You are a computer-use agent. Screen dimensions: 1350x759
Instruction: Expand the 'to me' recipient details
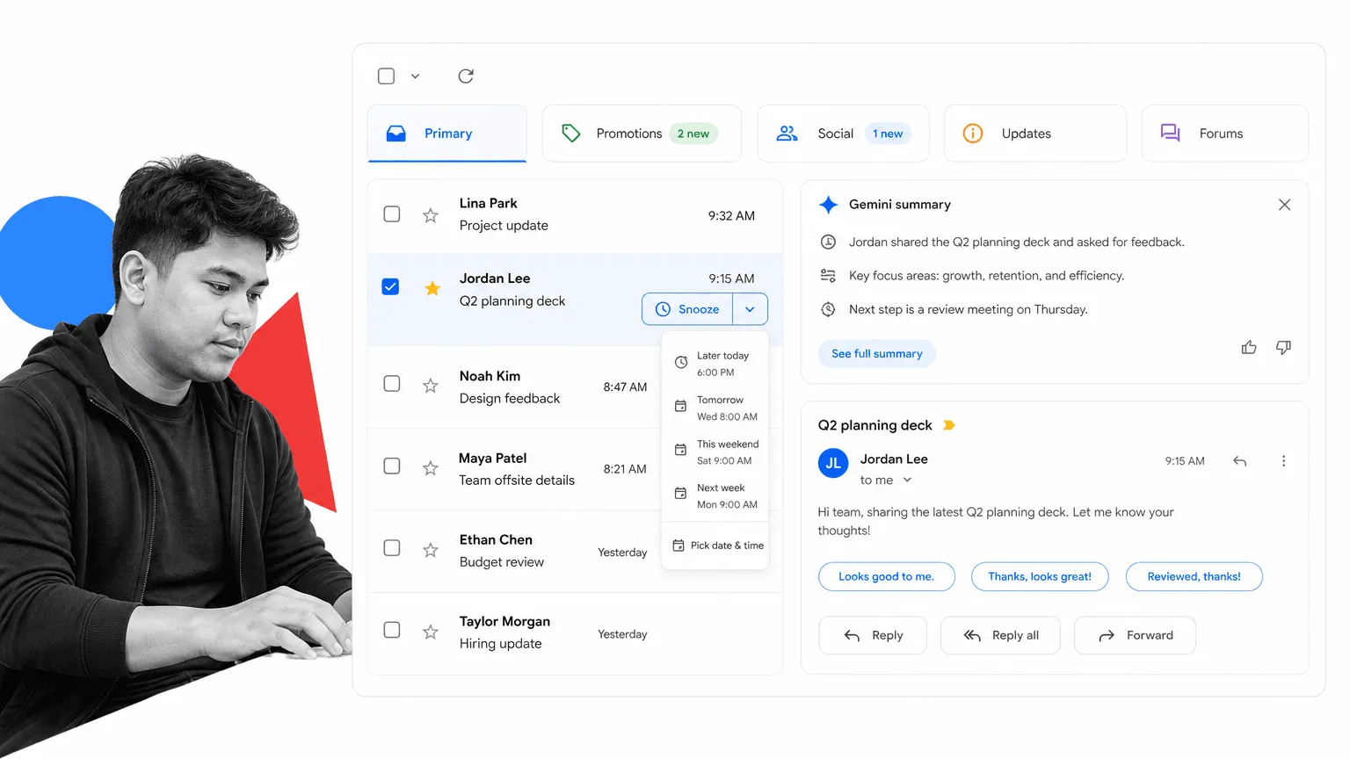point(907,480)
